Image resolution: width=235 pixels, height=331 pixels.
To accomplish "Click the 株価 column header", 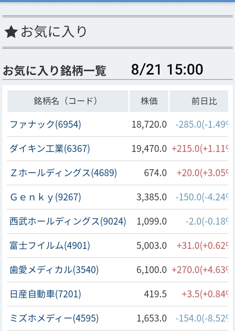I will 149,101.
